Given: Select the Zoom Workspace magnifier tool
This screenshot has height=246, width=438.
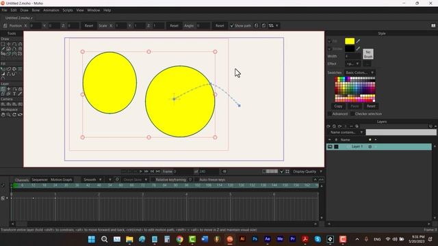Looking at the screenshot, I should click(x=9, y=115).
